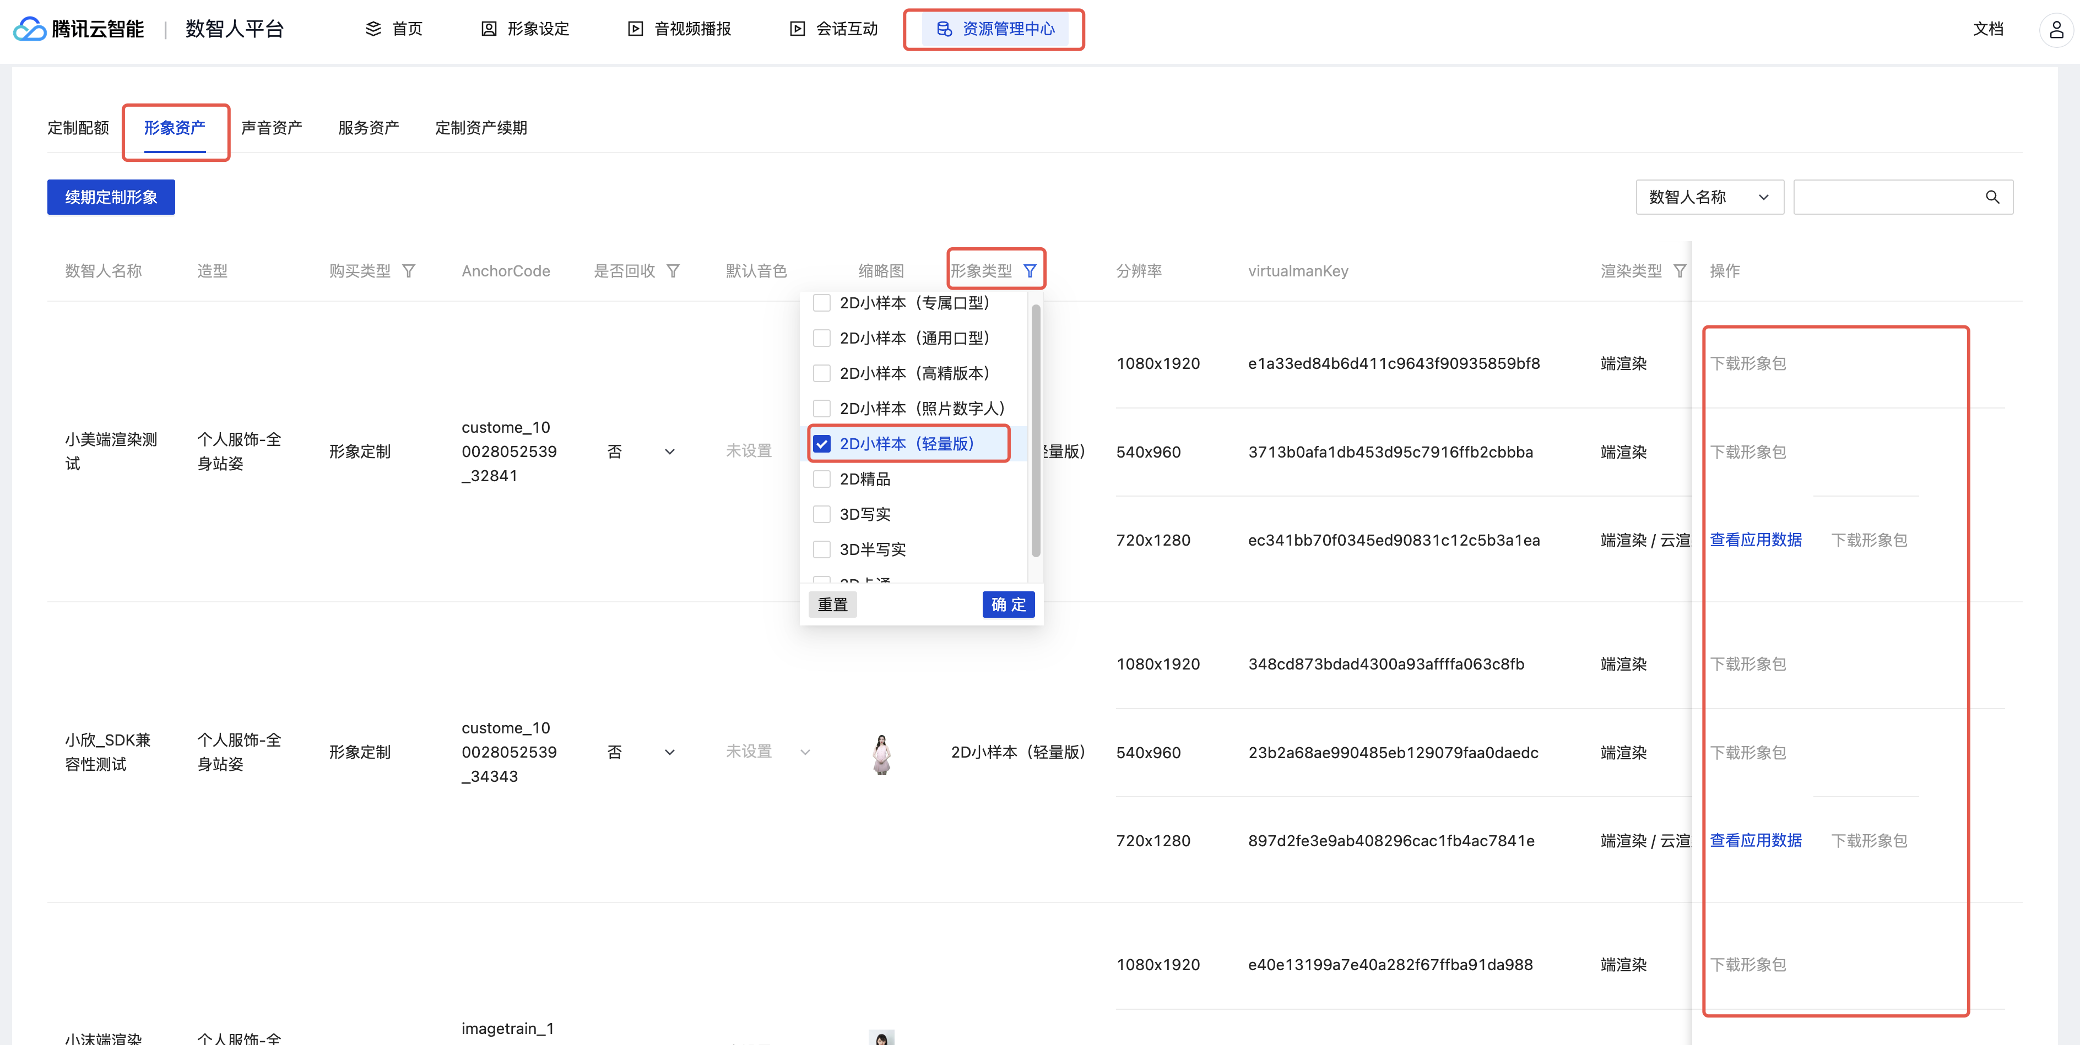Expand 是否回收 dropdown for 小美端渲染测试
This screenshot has height=1045, width=2080.
(x=669, y=452)
